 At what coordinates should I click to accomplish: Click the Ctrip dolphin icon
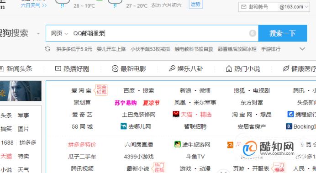coord(290,114)
